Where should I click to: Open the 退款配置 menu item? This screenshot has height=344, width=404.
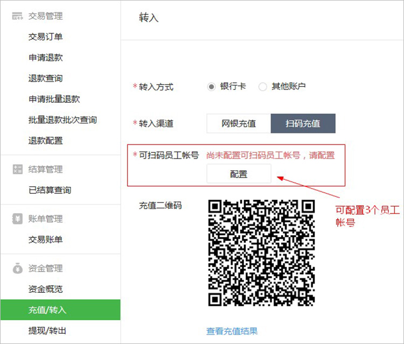[46, 141]
